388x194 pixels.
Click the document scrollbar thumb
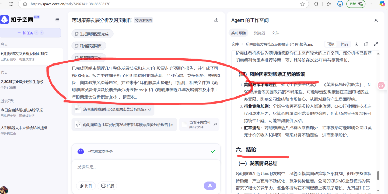tap(378, 175)
